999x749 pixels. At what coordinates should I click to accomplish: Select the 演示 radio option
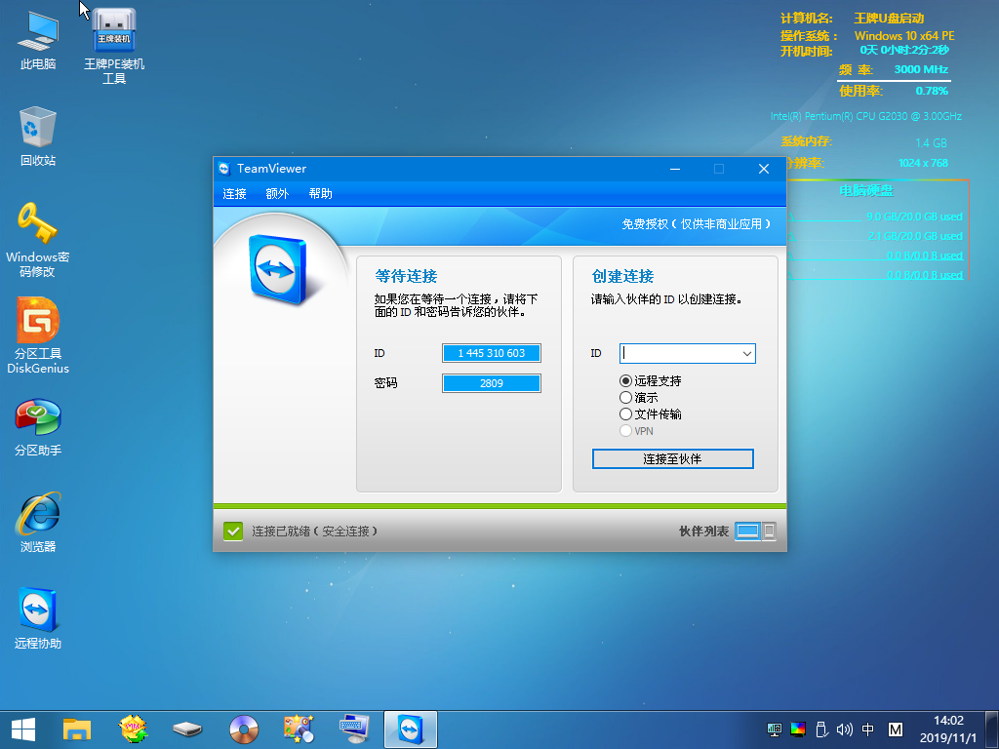[638, 398]
